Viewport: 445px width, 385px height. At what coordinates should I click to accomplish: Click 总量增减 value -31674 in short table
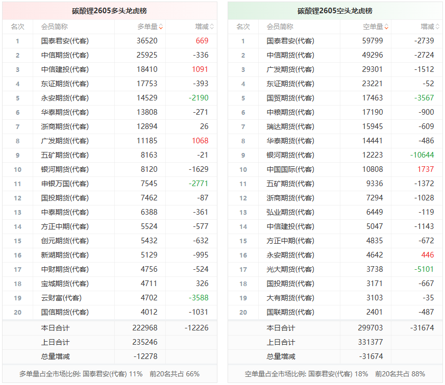pos(371,356)
